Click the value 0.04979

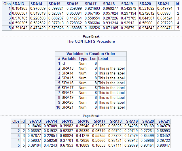[x=163, y=126]
